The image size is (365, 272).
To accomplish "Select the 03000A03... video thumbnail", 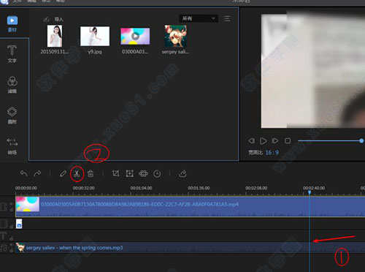I will [x=135, y=36].
